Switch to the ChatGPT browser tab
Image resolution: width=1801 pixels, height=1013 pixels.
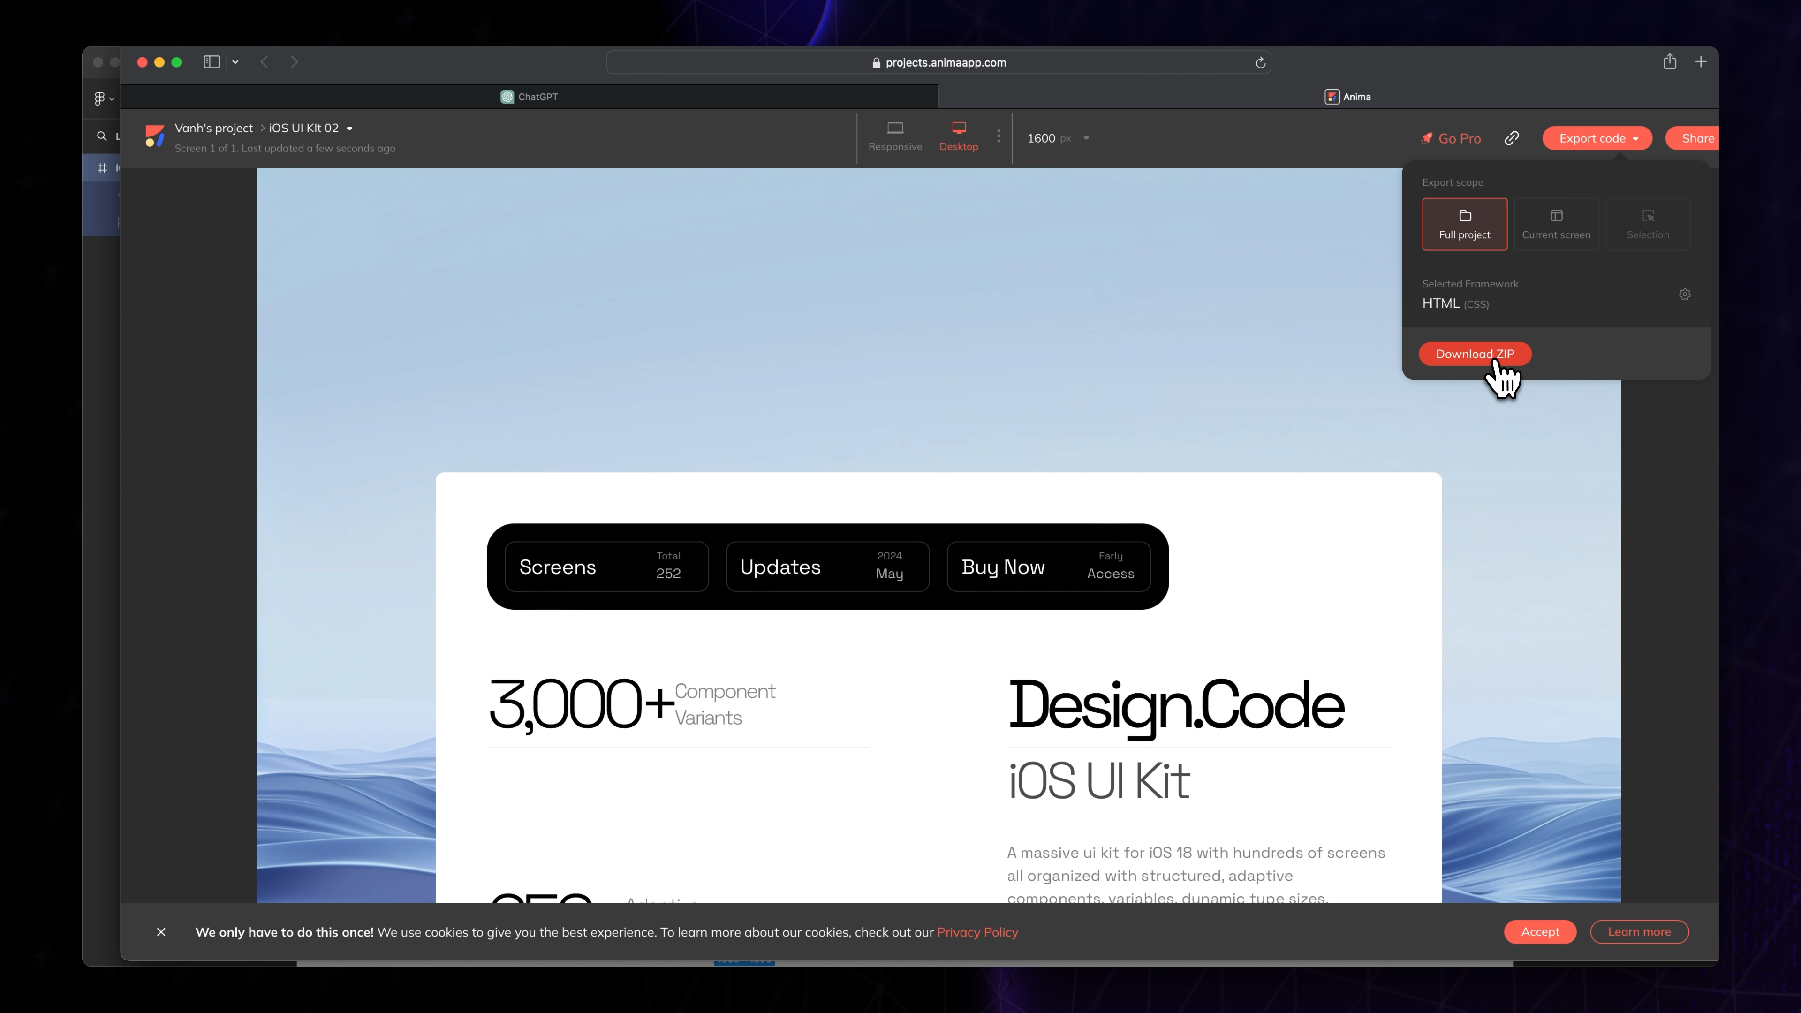click(x=529, y=97)
